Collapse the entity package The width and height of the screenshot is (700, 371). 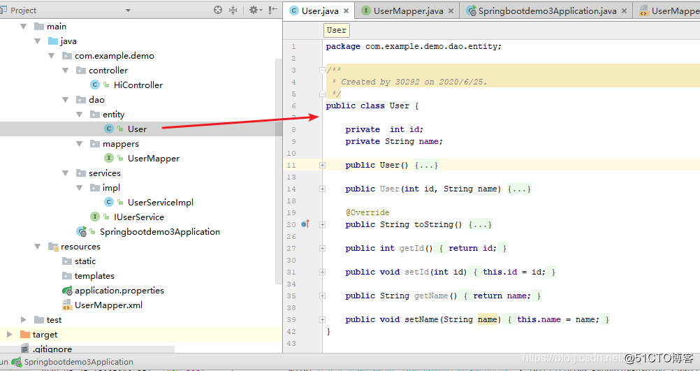coord(79,115)
